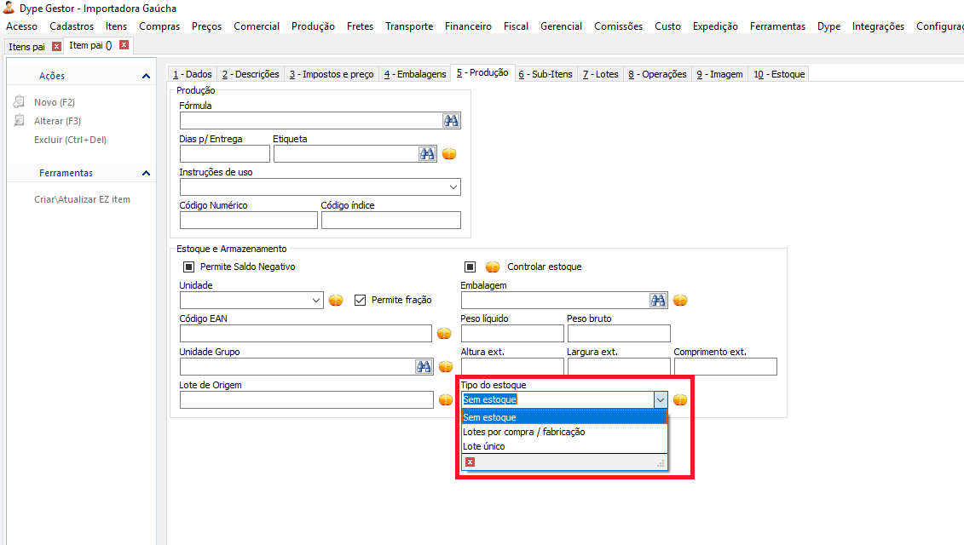Click the orange help icon beside Unidade dropdown
Viewport: 964px width, 545px height.
coord(336,300)
